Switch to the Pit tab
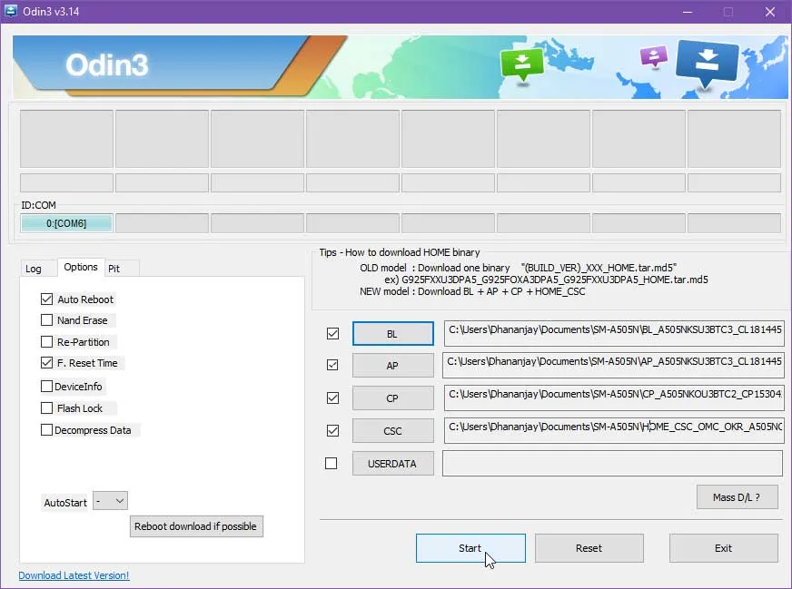This screenshot has width=792, height=589. point(119,268)
